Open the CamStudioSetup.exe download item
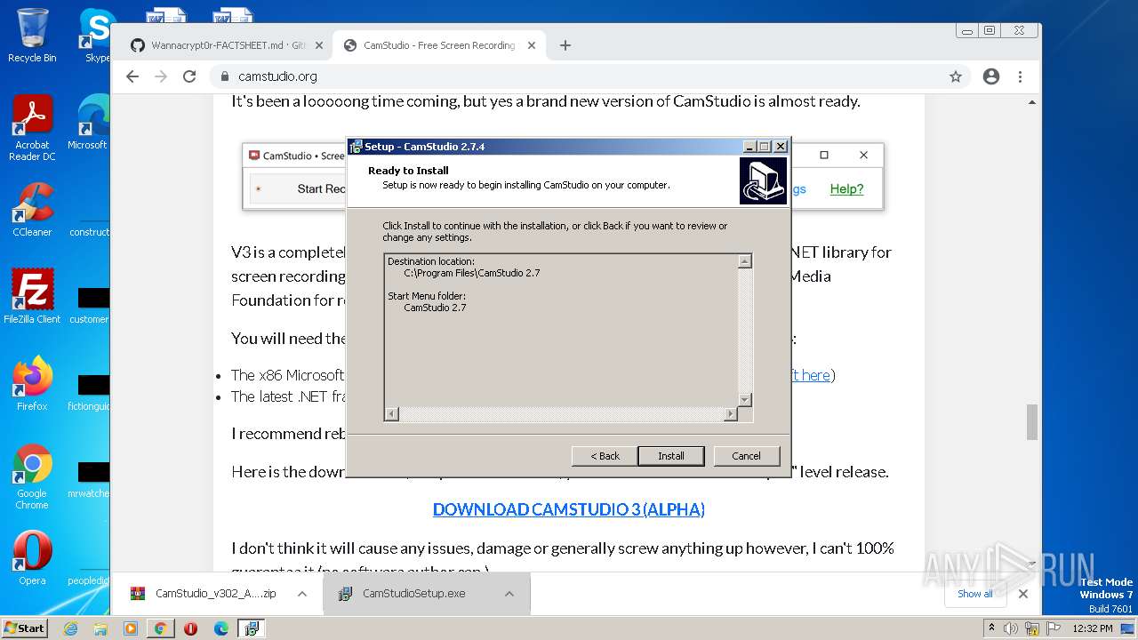This screenshot has height=640, width=1138. tap(413, 594)
